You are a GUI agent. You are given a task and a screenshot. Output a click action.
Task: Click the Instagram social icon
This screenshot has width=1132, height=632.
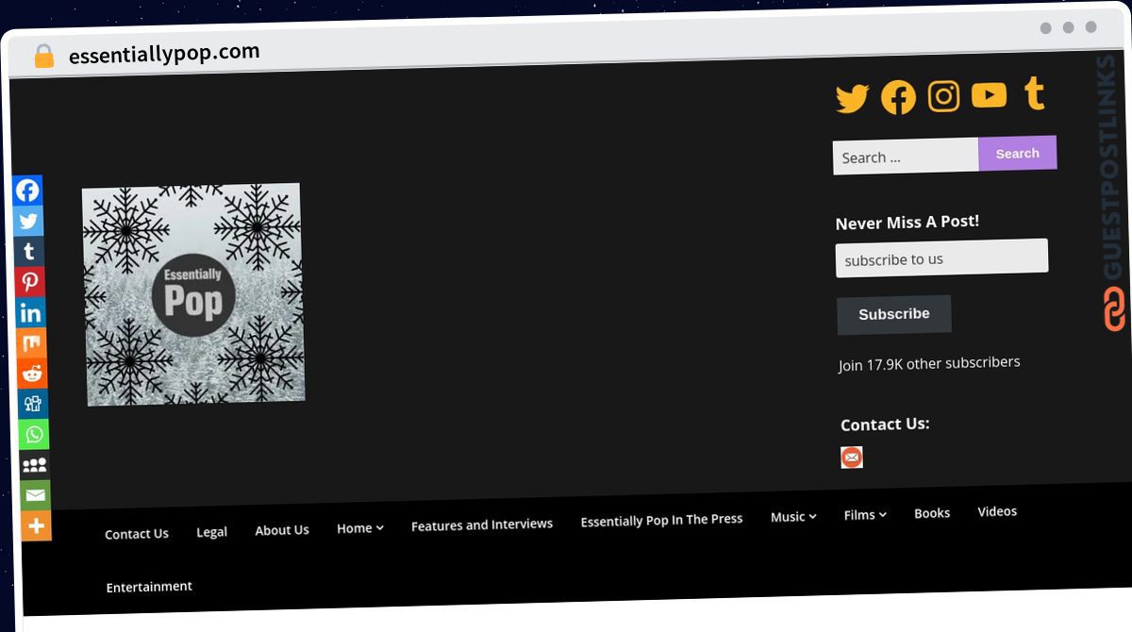[x=943, y=95]
